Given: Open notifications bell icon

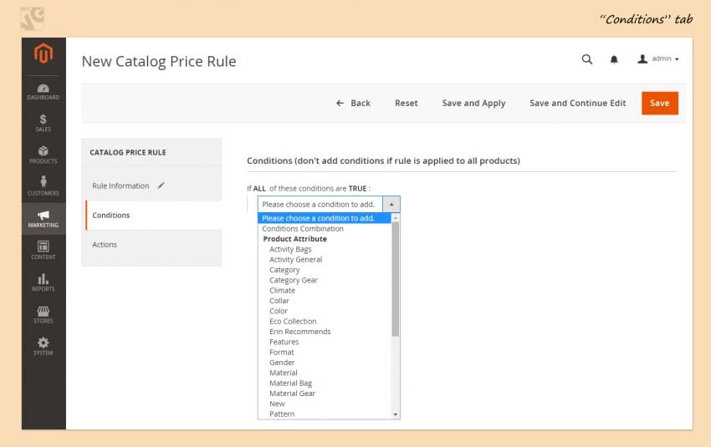Looking at the screenshot, I should (x=614, y=59).
